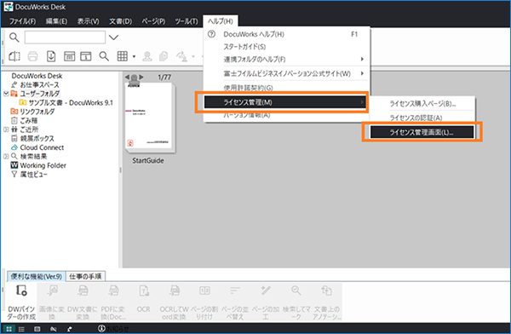Switch to the 便利な機能(Ver.9) tab
Image resolution: width=511 pixels, height=334 pixels.
pyautogui.click(x=36, y=276)
